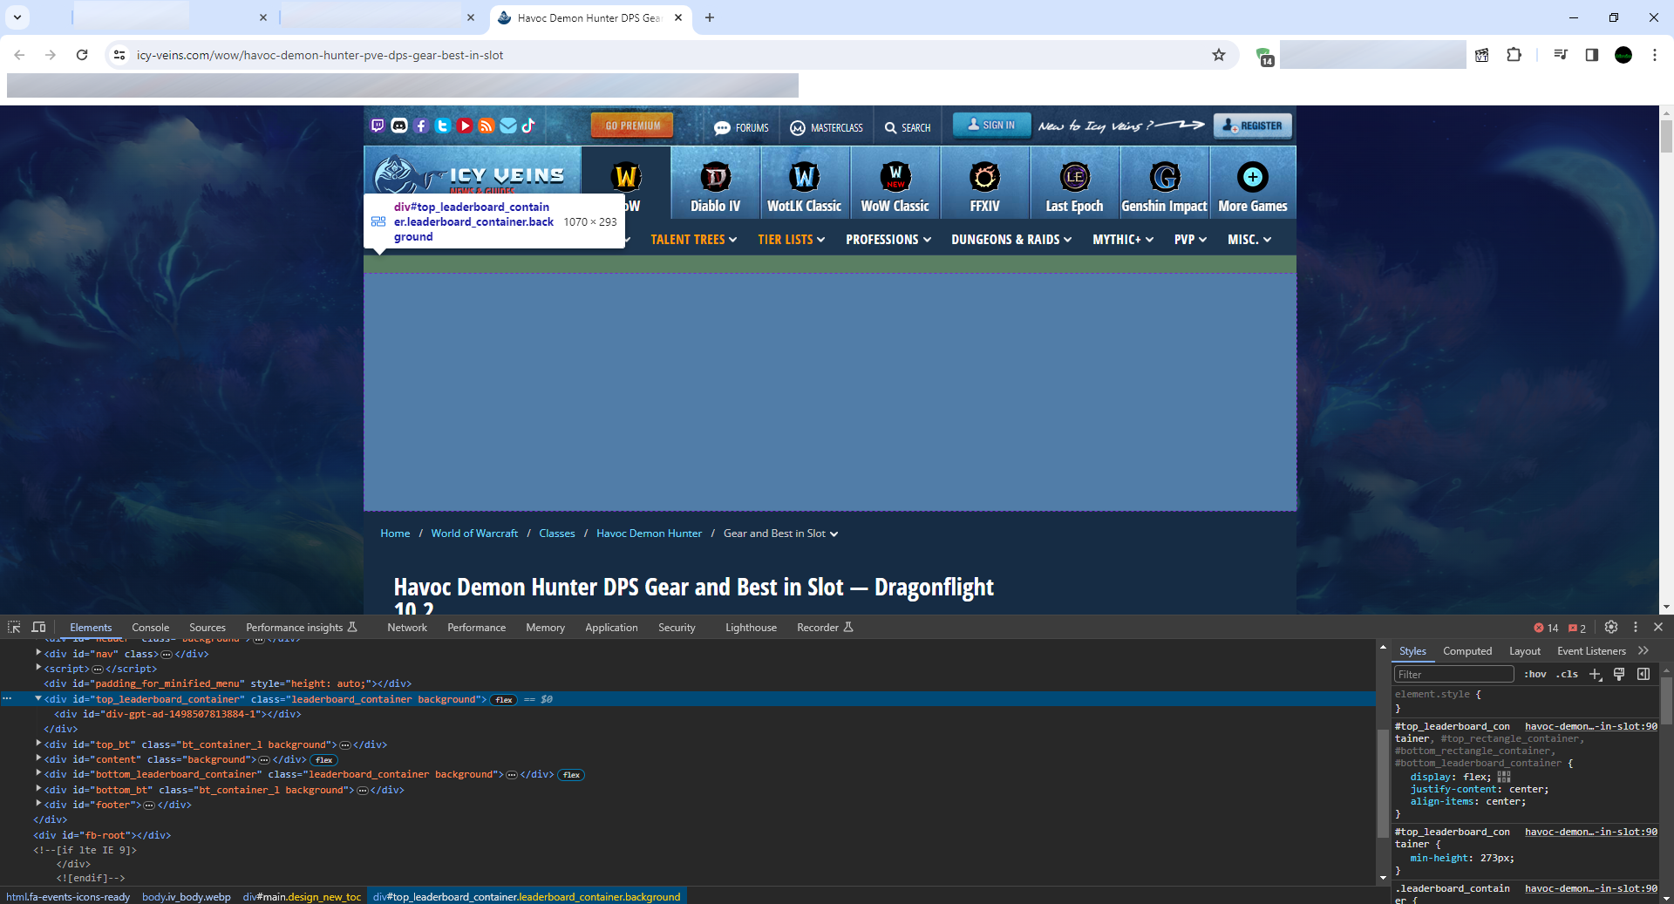The height and width of the screenshot is (904, 1674).
Task: Open the Tier Lists dropdown menu
Action: tap(791, 240)
